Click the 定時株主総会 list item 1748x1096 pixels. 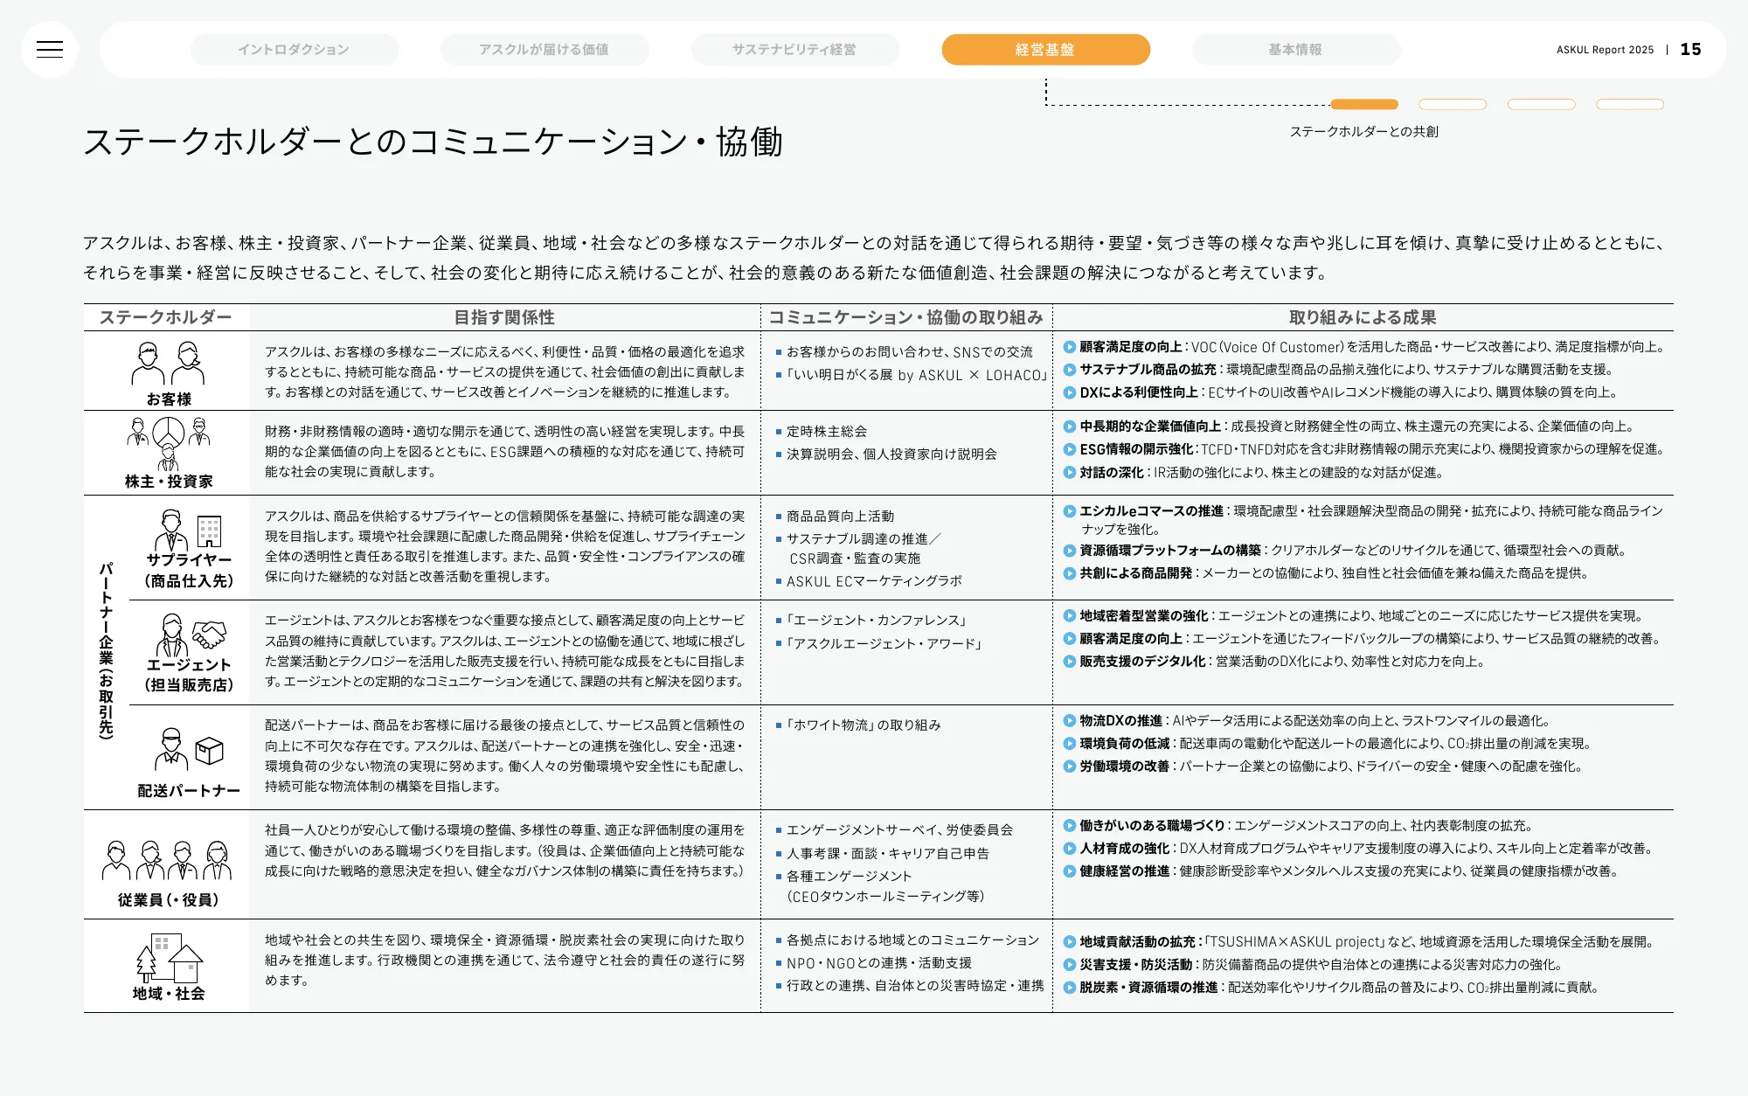[827, 432]
